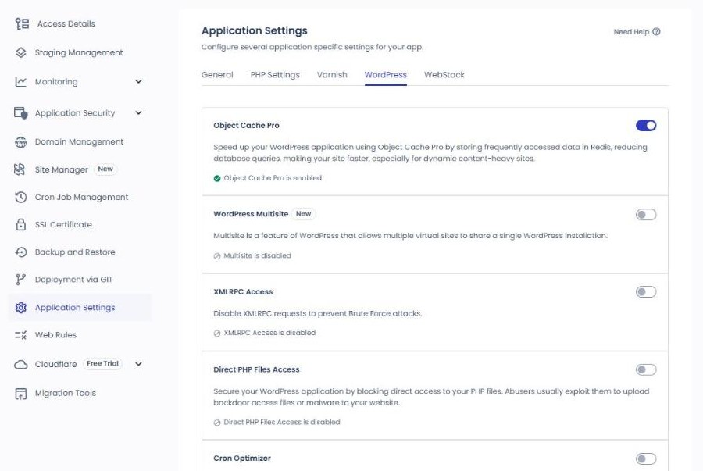
Task: Click the 'Multisite is disabled' status text
Action: coord(257,255)
